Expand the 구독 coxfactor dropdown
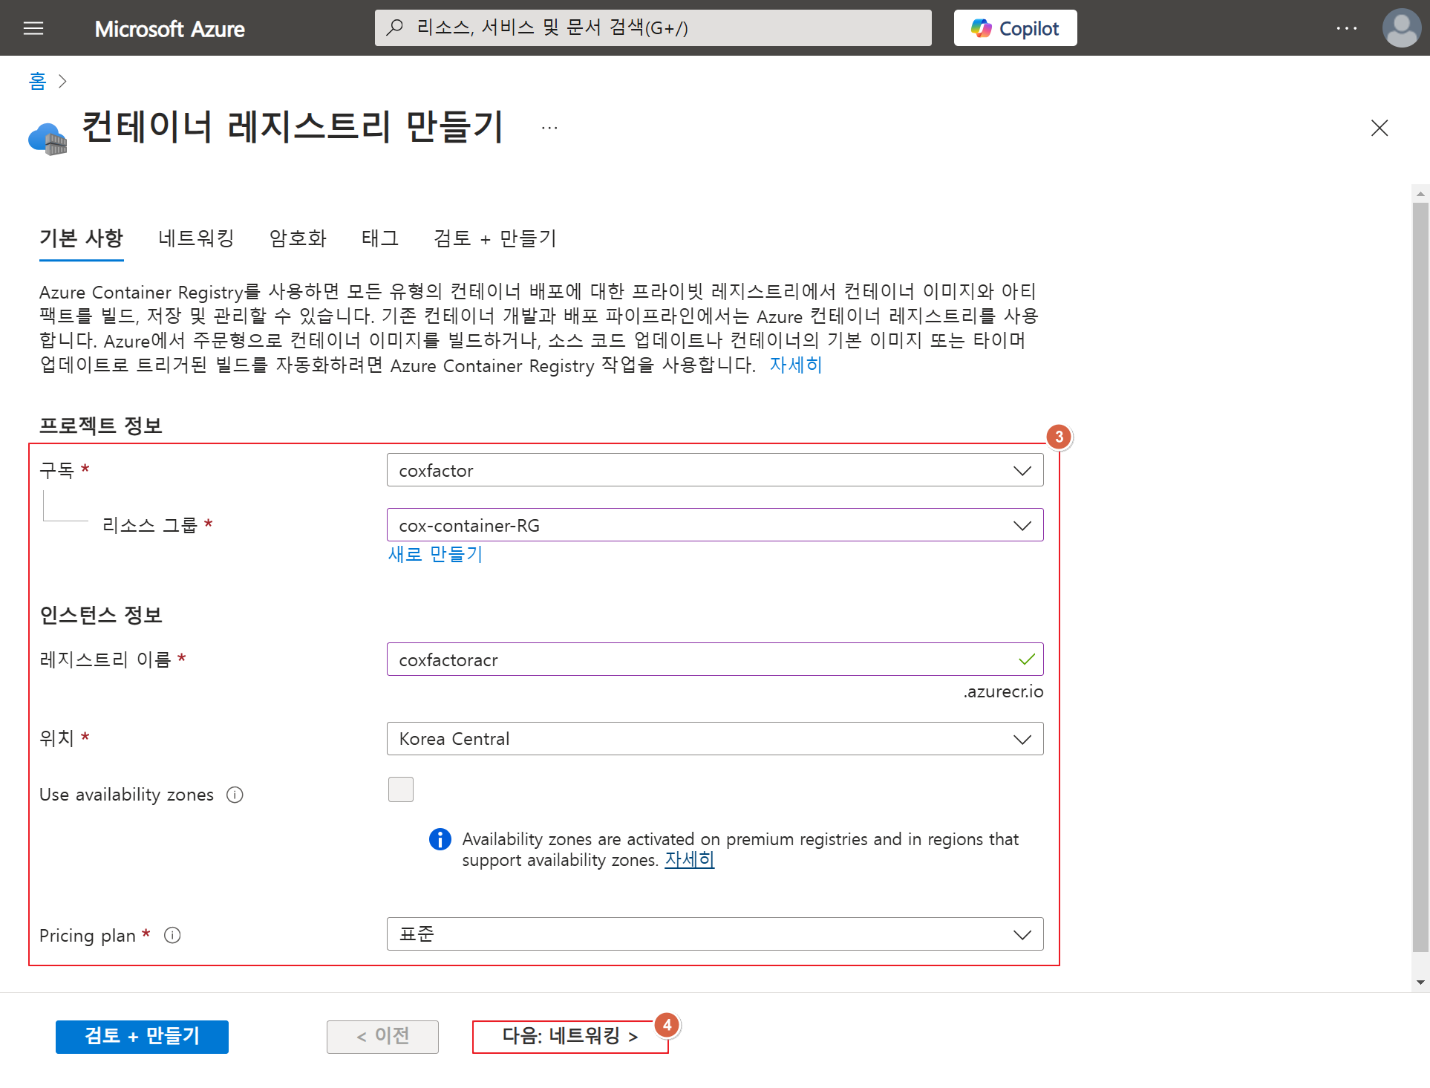This screenshot has width=1430, height=1088. click(x=714, y=470)
